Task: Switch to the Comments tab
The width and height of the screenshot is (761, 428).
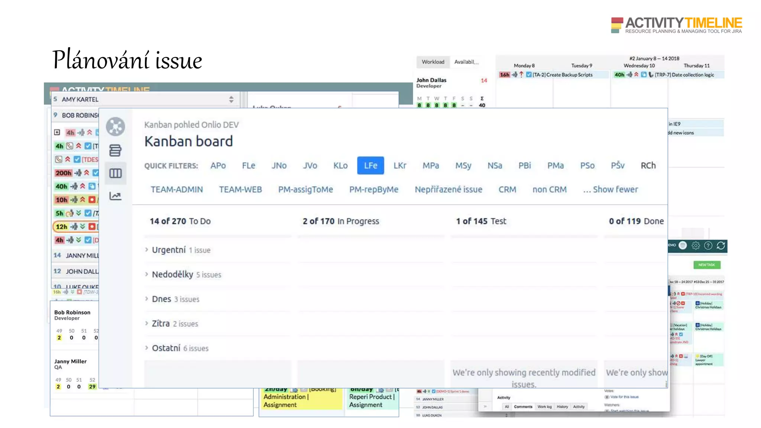Action: (x=523, y=406)
